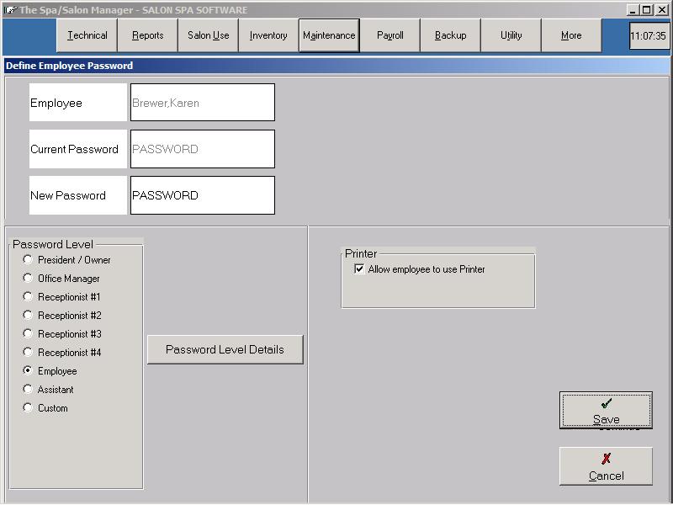The width and height of the screenshot is (673, 505).
Task: Cancel changes using red X button
Action: click(606, 466)
